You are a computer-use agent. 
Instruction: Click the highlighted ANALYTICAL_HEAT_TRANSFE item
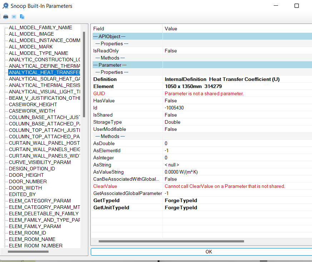pyautogui.click(x=44, y=72)
